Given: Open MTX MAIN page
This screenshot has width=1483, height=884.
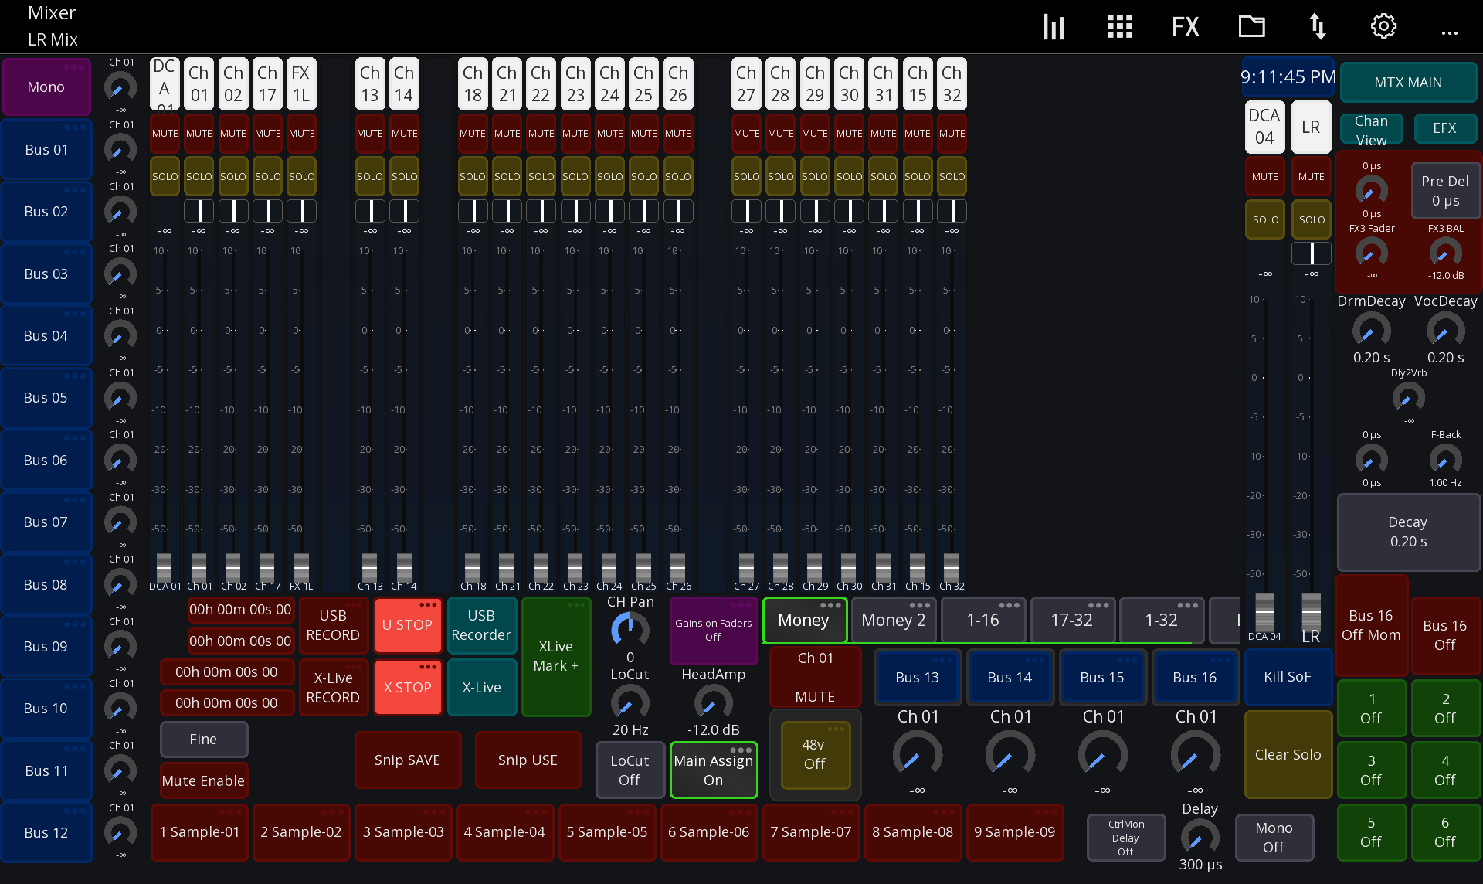Looking at the screenshot, I should tap(1408, 82).
